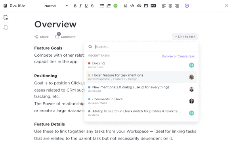Click the 'in Quick Wins' location text
This screenshot has height=155, width=233.
coord(97,103)
